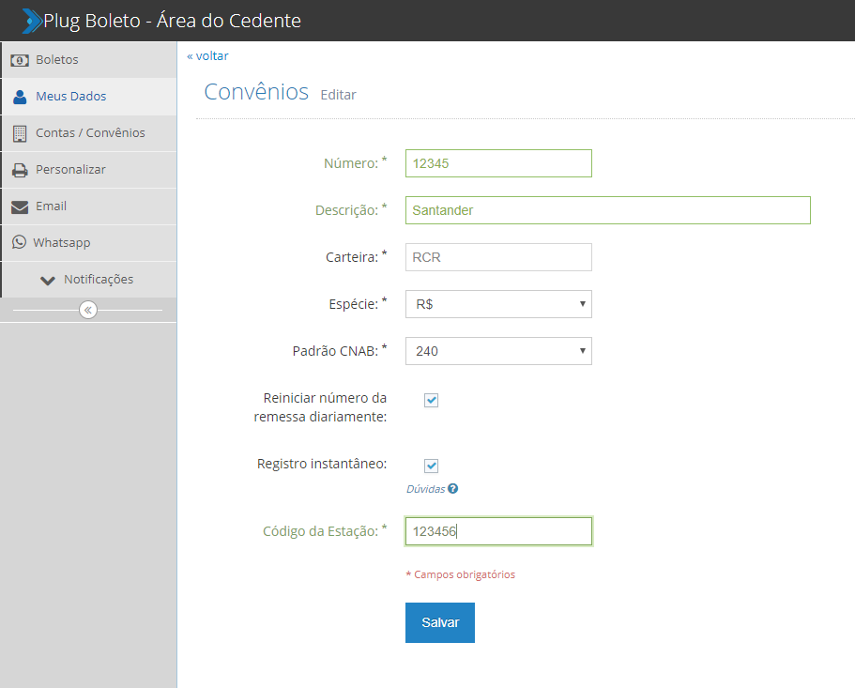Open the Email settings menu
Viewport: 855px width, 688px height.
click(89, 206)
